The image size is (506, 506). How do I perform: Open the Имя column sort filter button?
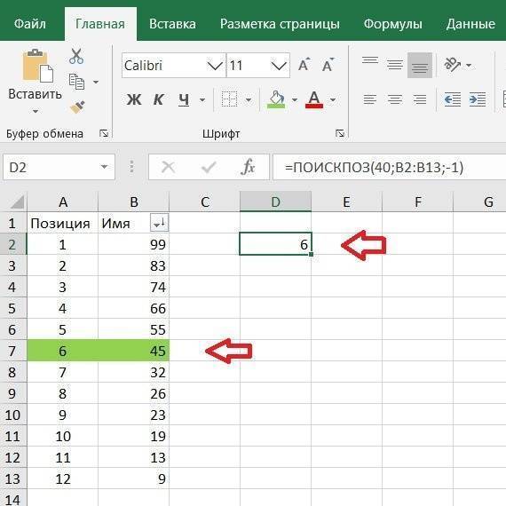tap(160, 223)
